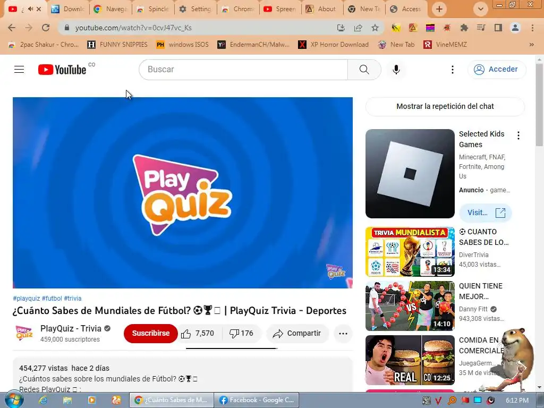This screenshot has width=544, height=408.
Task: Click the PlayQuiz channel avatar
Action: tap(24, 333)
